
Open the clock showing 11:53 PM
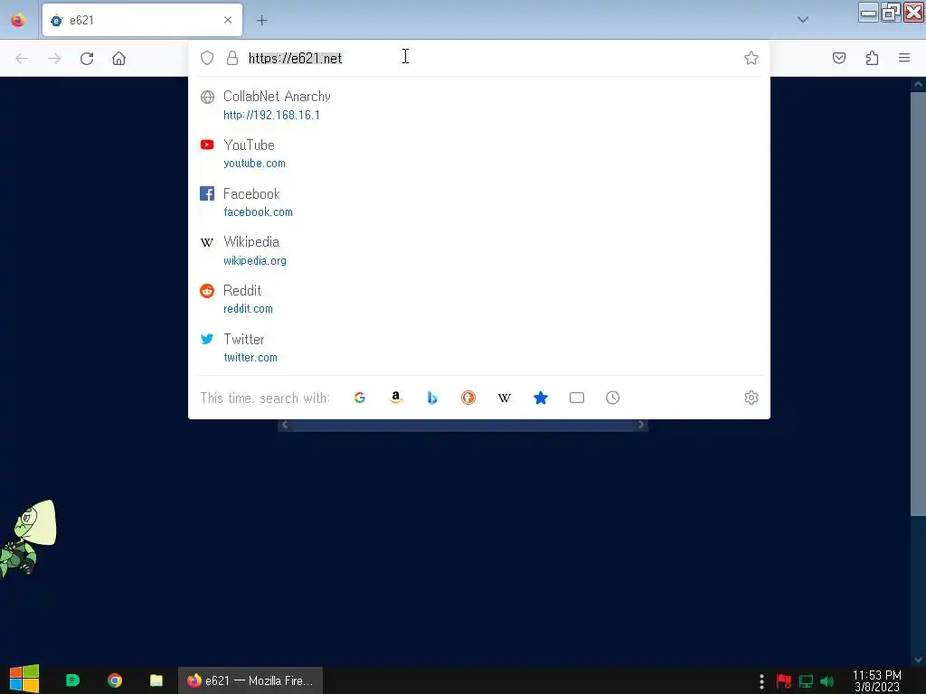(x=877, y=681)
